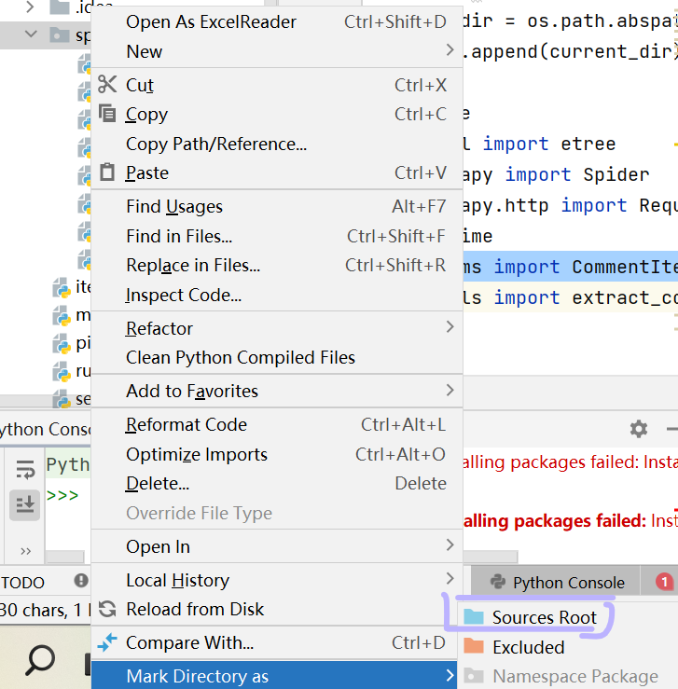Screen dimensions: 678x689
Task: Click the 'ru' Python file in tree
Action: 72,371
